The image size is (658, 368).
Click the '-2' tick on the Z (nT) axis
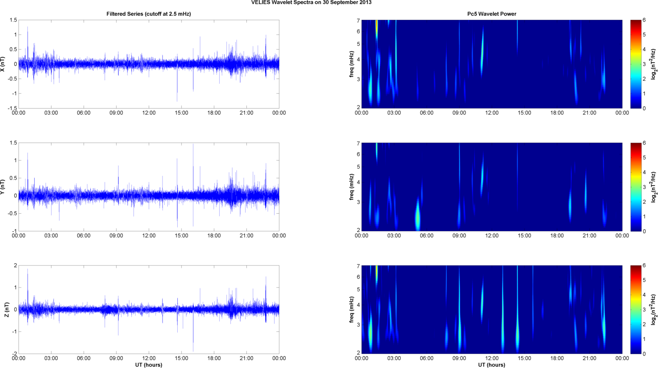click(14, 354)
